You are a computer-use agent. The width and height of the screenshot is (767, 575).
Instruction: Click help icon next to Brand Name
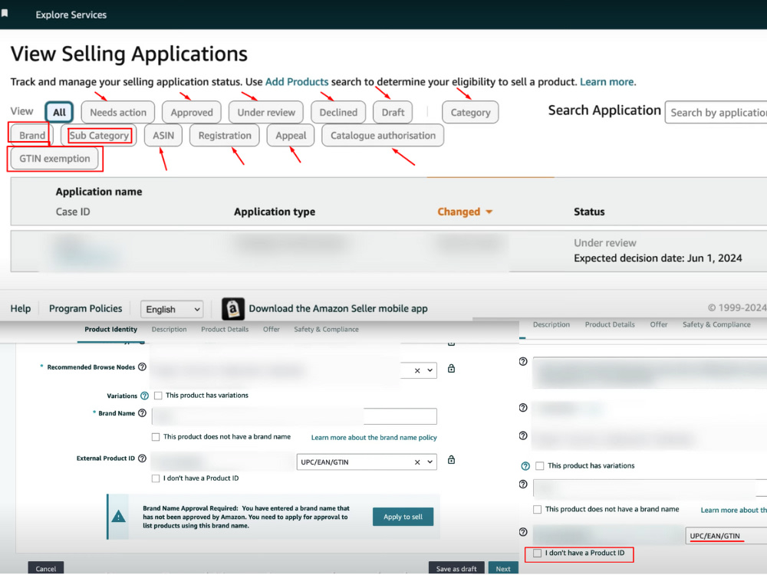click(x=143, y=413)
